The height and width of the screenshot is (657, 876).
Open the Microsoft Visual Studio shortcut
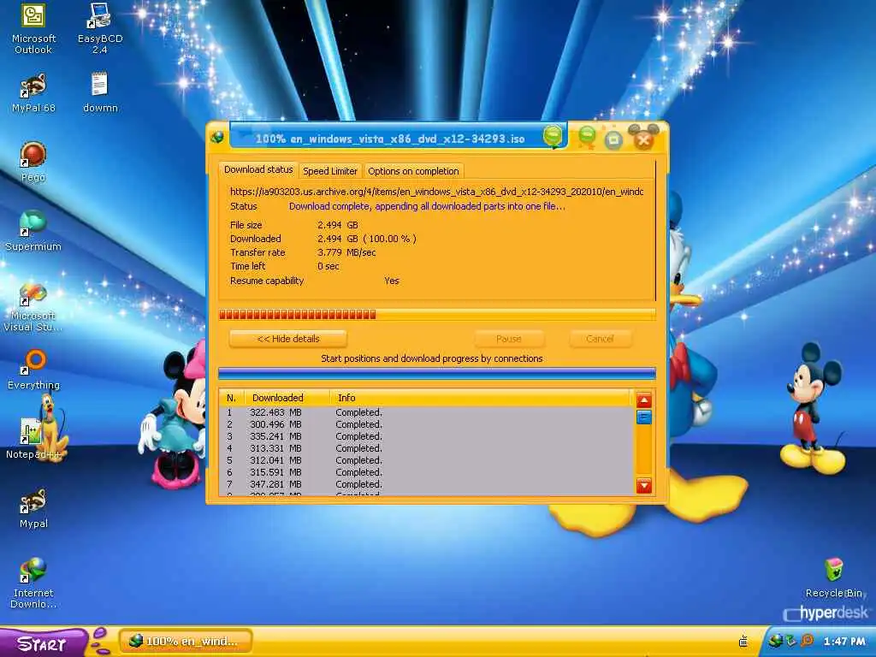tap(33, 307)
